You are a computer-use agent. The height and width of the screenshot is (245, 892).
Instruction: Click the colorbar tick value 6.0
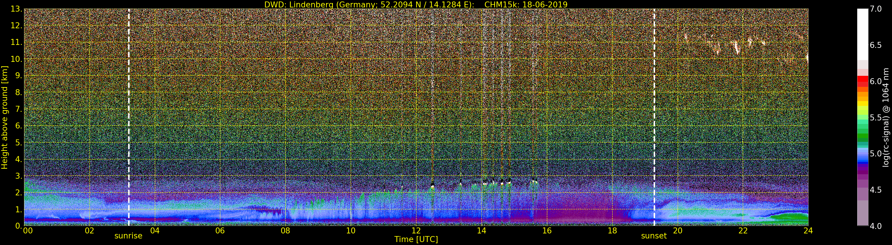pyautogui.click(x=875, y=81)
